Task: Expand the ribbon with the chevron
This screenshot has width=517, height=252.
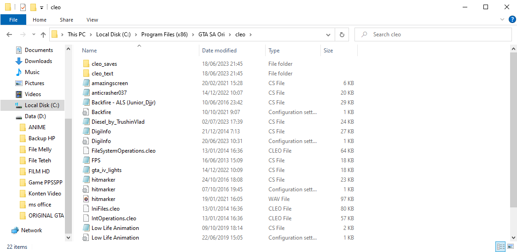Action: 502,20
